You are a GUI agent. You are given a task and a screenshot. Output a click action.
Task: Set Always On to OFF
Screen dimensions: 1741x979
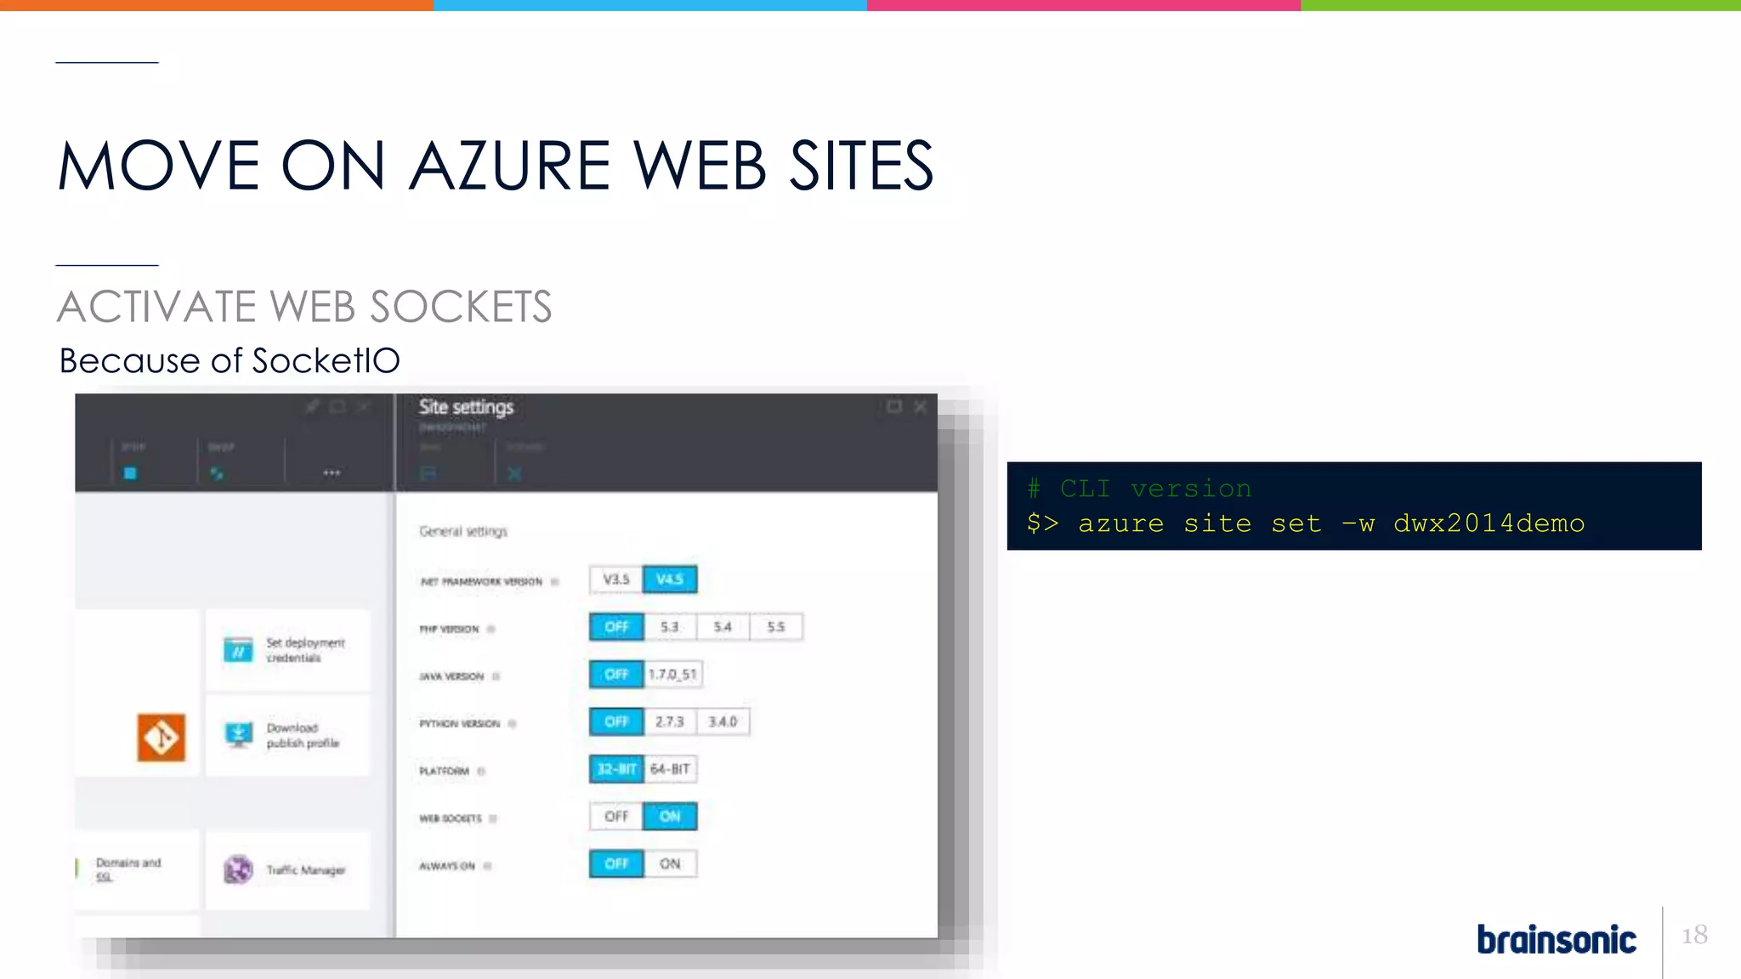[x=616, y=864]
